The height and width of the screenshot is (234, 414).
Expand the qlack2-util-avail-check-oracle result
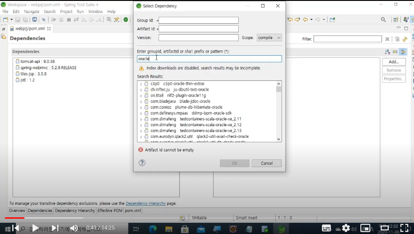point(141,137)
